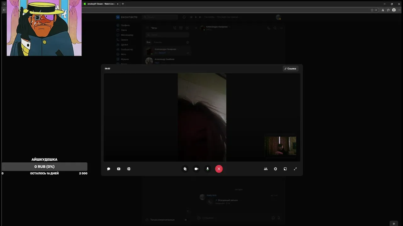
Task: Open Александра Назарова conversation header name
Action: (x=217, y=27)
